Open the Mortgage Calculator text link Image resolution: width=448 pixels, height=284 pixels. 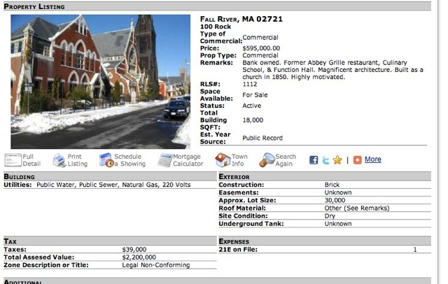(x=188, y=160)
